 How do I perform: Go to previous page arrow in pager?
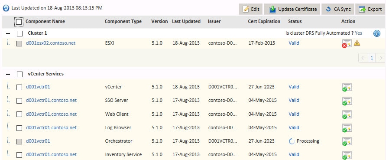tap(363, 58)
